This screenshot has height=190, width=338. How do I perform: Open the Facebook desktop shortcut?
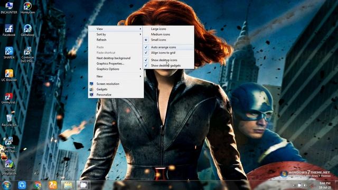pos(9,31)
